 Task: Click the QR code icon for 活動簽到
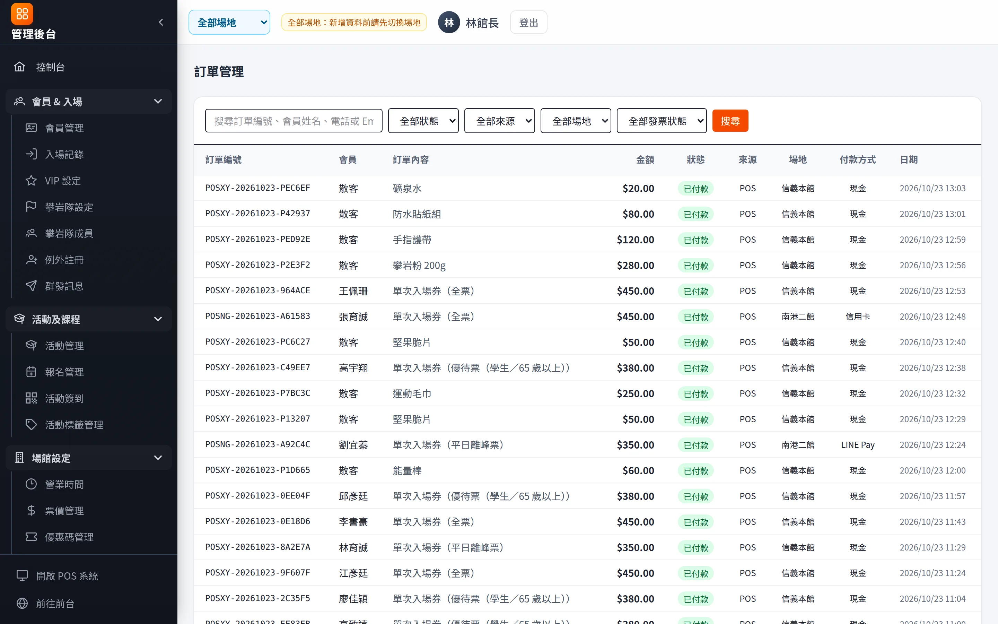tap(31, 398)
